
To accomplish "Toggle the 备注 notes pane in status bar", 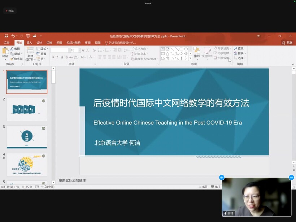I will (203, 187).
